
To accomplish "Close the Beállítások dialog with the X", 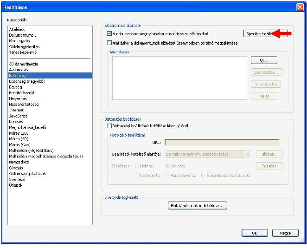I will tap(300, 7).
